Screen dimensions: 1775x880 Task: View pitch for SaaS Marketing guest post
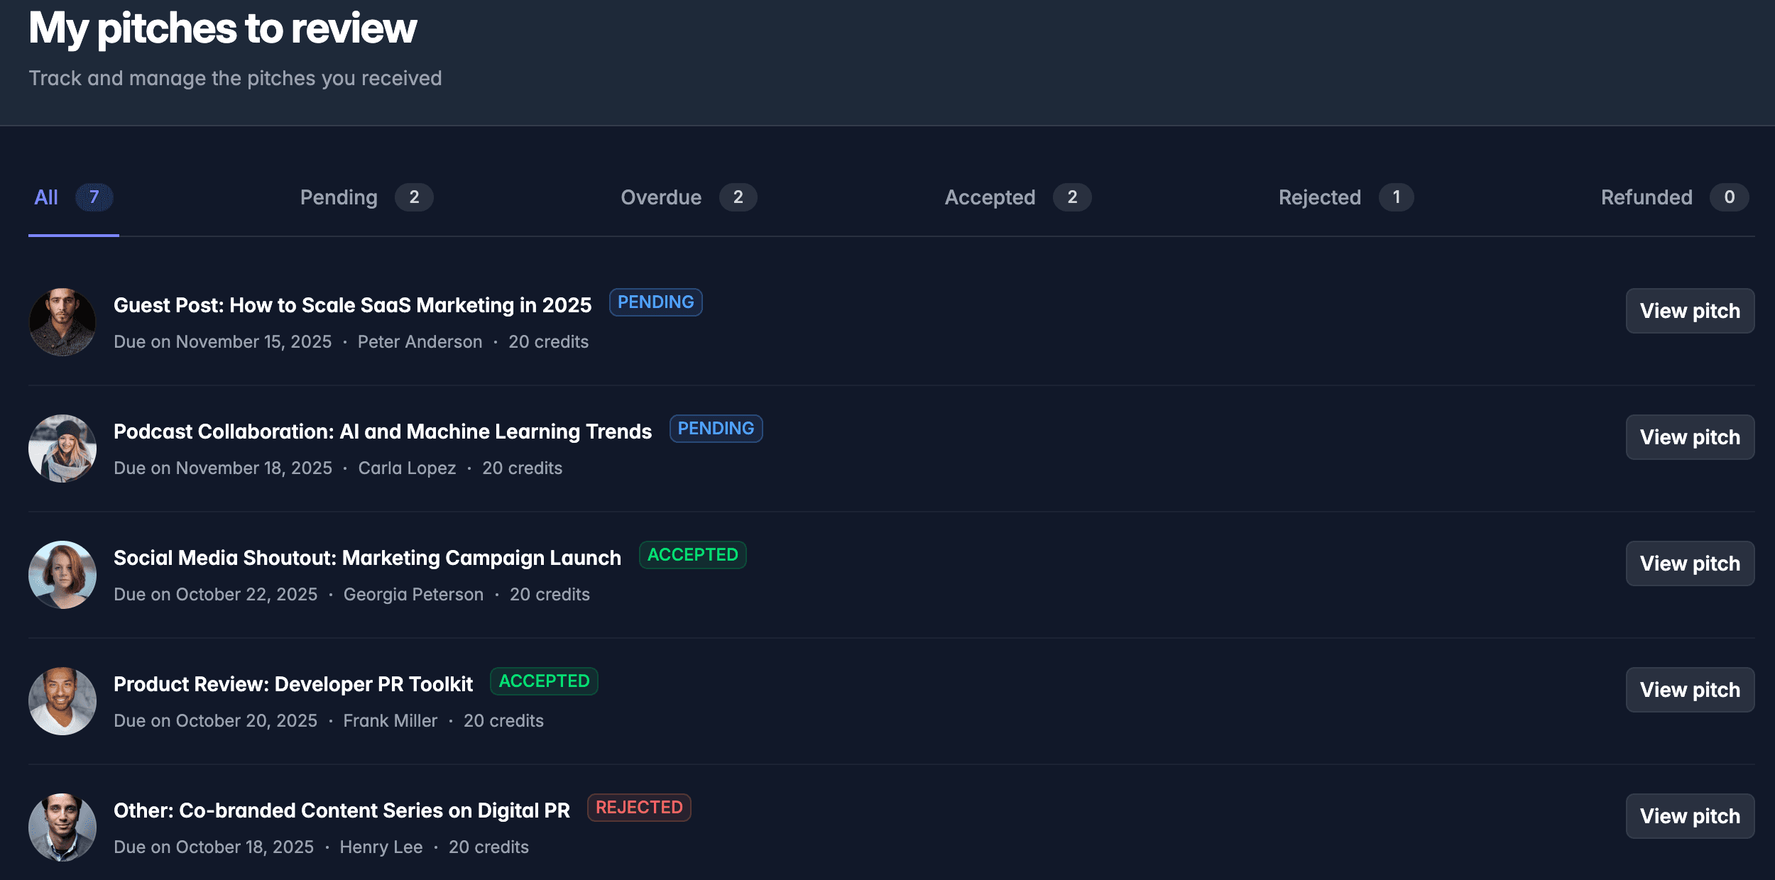1689,311
